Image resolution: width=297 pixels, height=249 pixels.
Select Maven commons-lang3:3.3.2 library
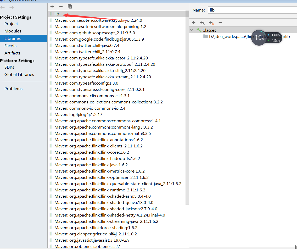pyautogui.click(x=116, y=127)
